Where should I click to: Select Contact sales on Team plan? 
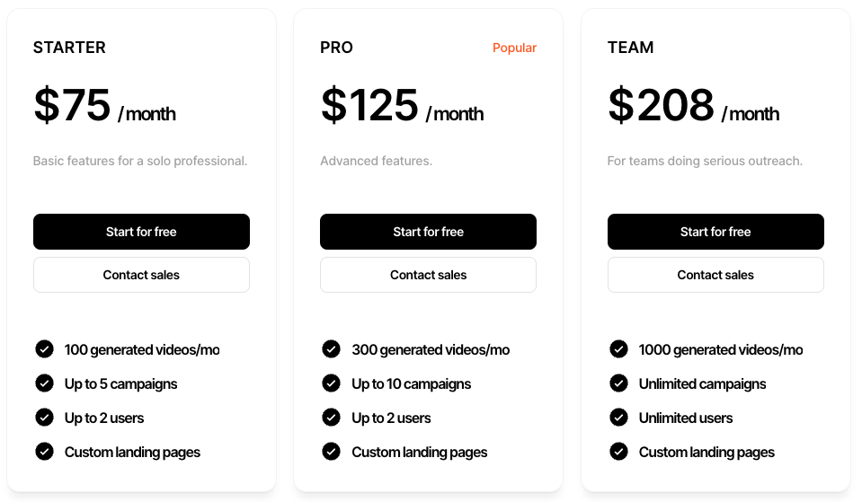[715, 275]
